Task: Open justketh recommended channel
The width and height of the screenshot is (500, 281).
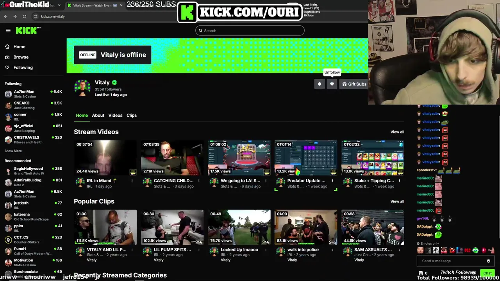Action: pos(33,205)
